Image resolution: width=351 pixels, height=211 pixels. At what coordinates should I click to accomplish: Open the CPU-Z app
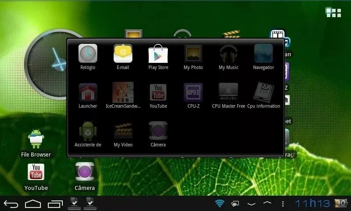193,92
